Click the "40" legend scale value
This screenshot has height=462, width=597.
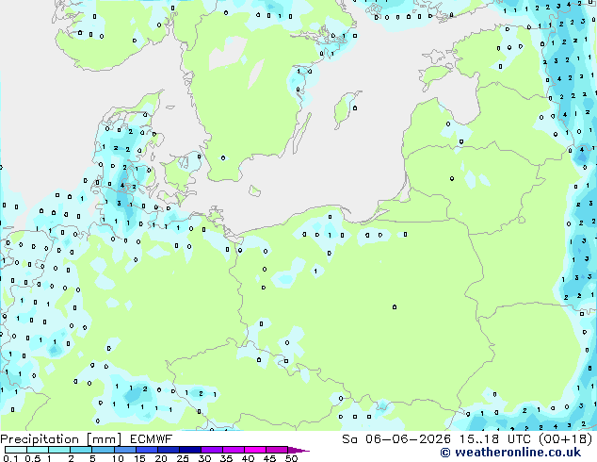248,458
